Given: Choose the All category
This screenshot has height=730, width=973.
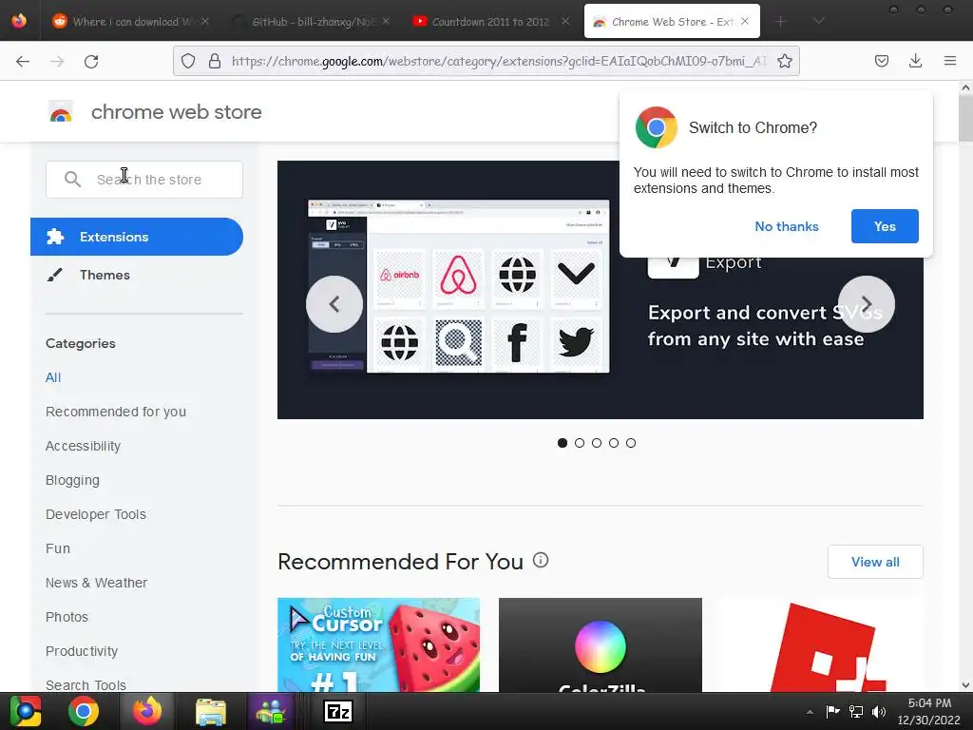Looking at the screenshot, I should point(53,377).
